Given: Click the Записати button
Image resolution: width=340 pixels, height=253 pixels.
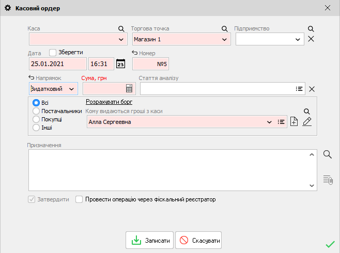Looking at the screenshot, I should point(149,241).
